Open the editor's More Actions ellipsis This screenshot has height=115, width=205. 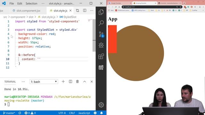click(92, 11)
